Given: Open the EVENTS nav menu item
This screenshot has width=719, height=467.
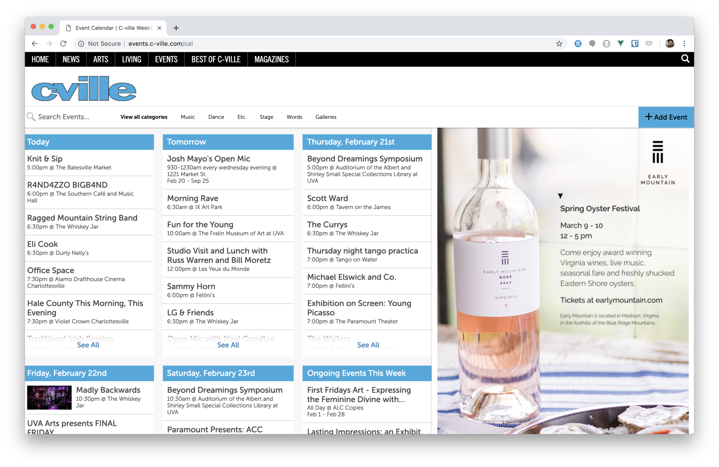Looking at the screenshot, I should 166,59.
